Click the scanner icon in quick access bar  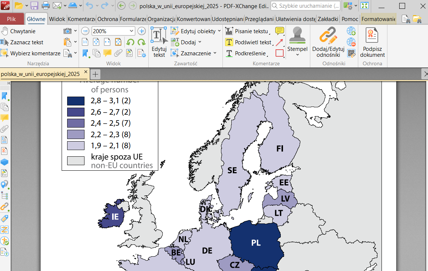(x=73, y=6)
